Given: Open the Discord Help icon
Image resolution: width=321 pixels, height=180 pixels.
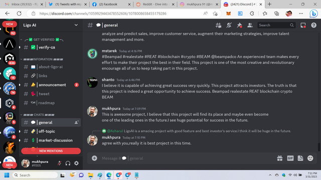Looking at the screenshot, I should pos(313,25).
